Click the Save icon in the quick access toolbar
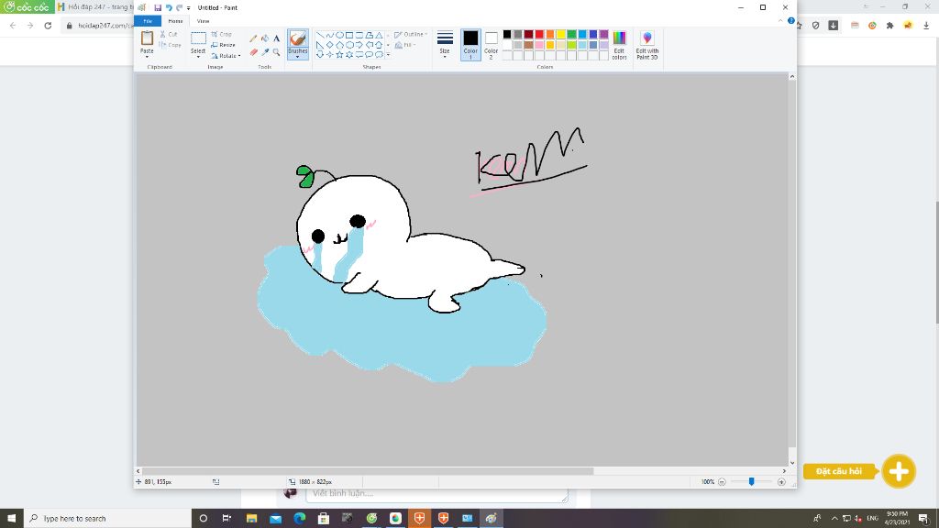This screenshot has height=528, width=939. coord(158,7)
